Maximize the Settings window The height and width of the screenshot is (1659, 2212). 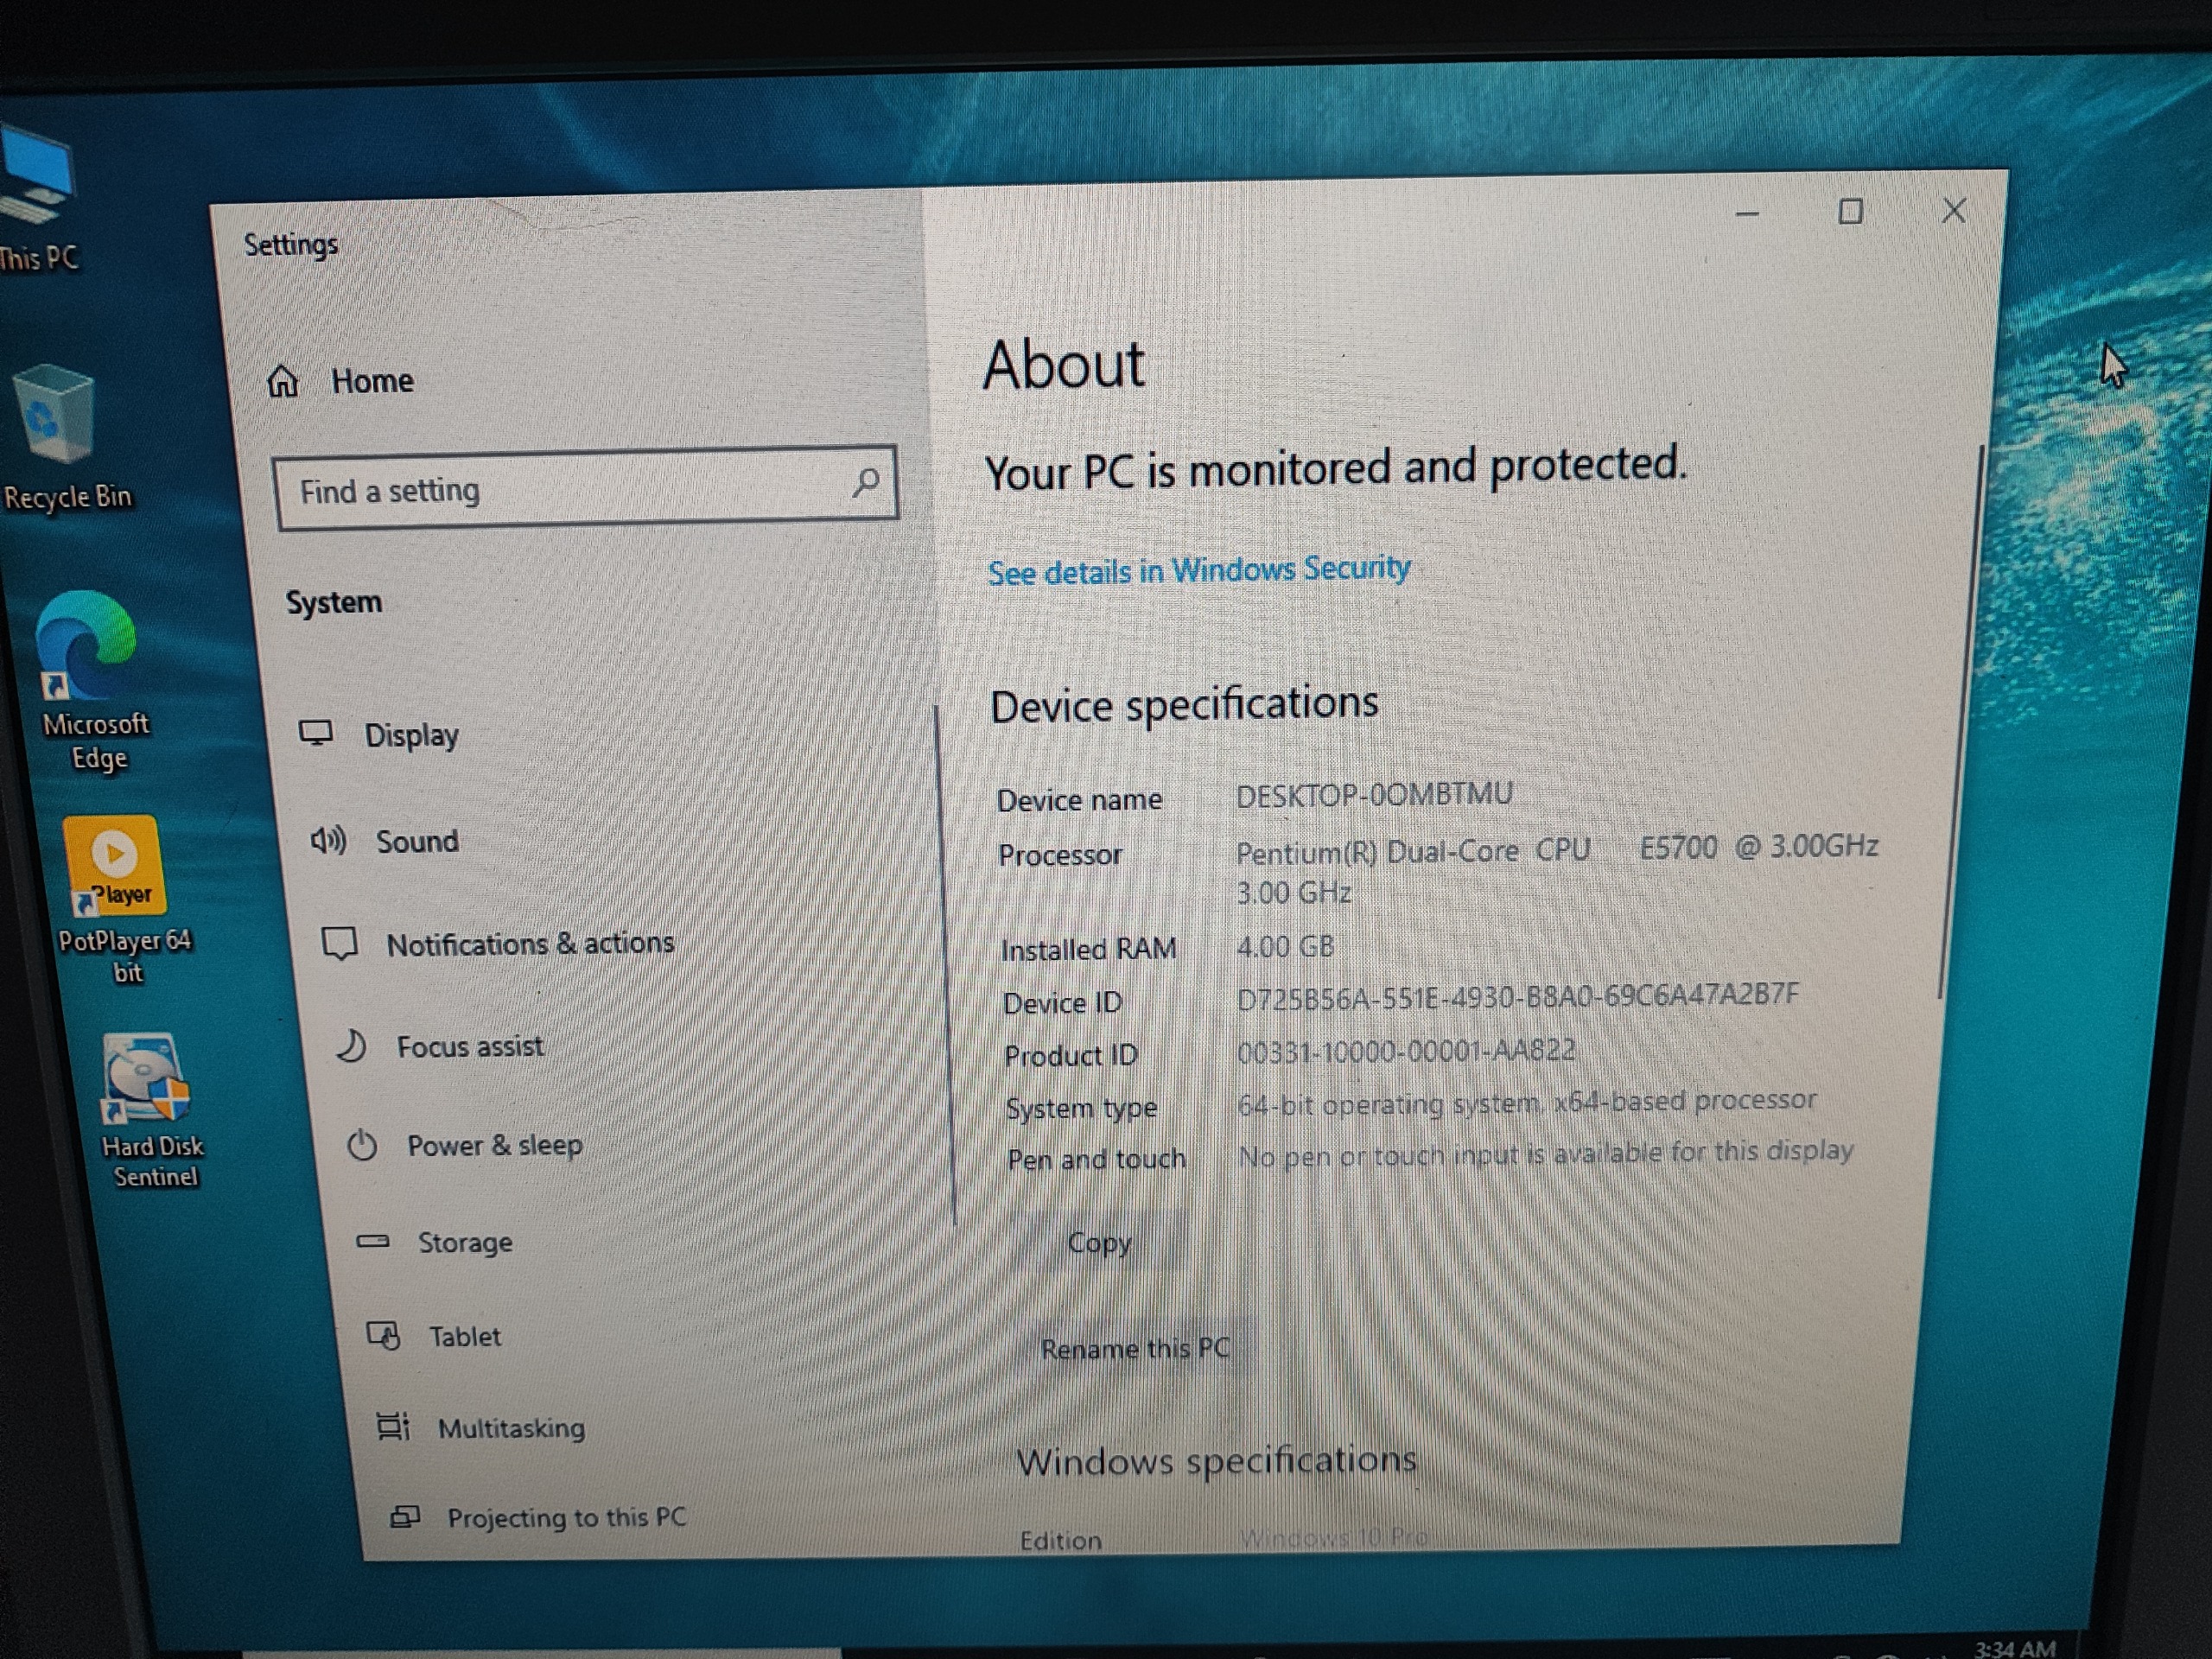[1850, 211]
